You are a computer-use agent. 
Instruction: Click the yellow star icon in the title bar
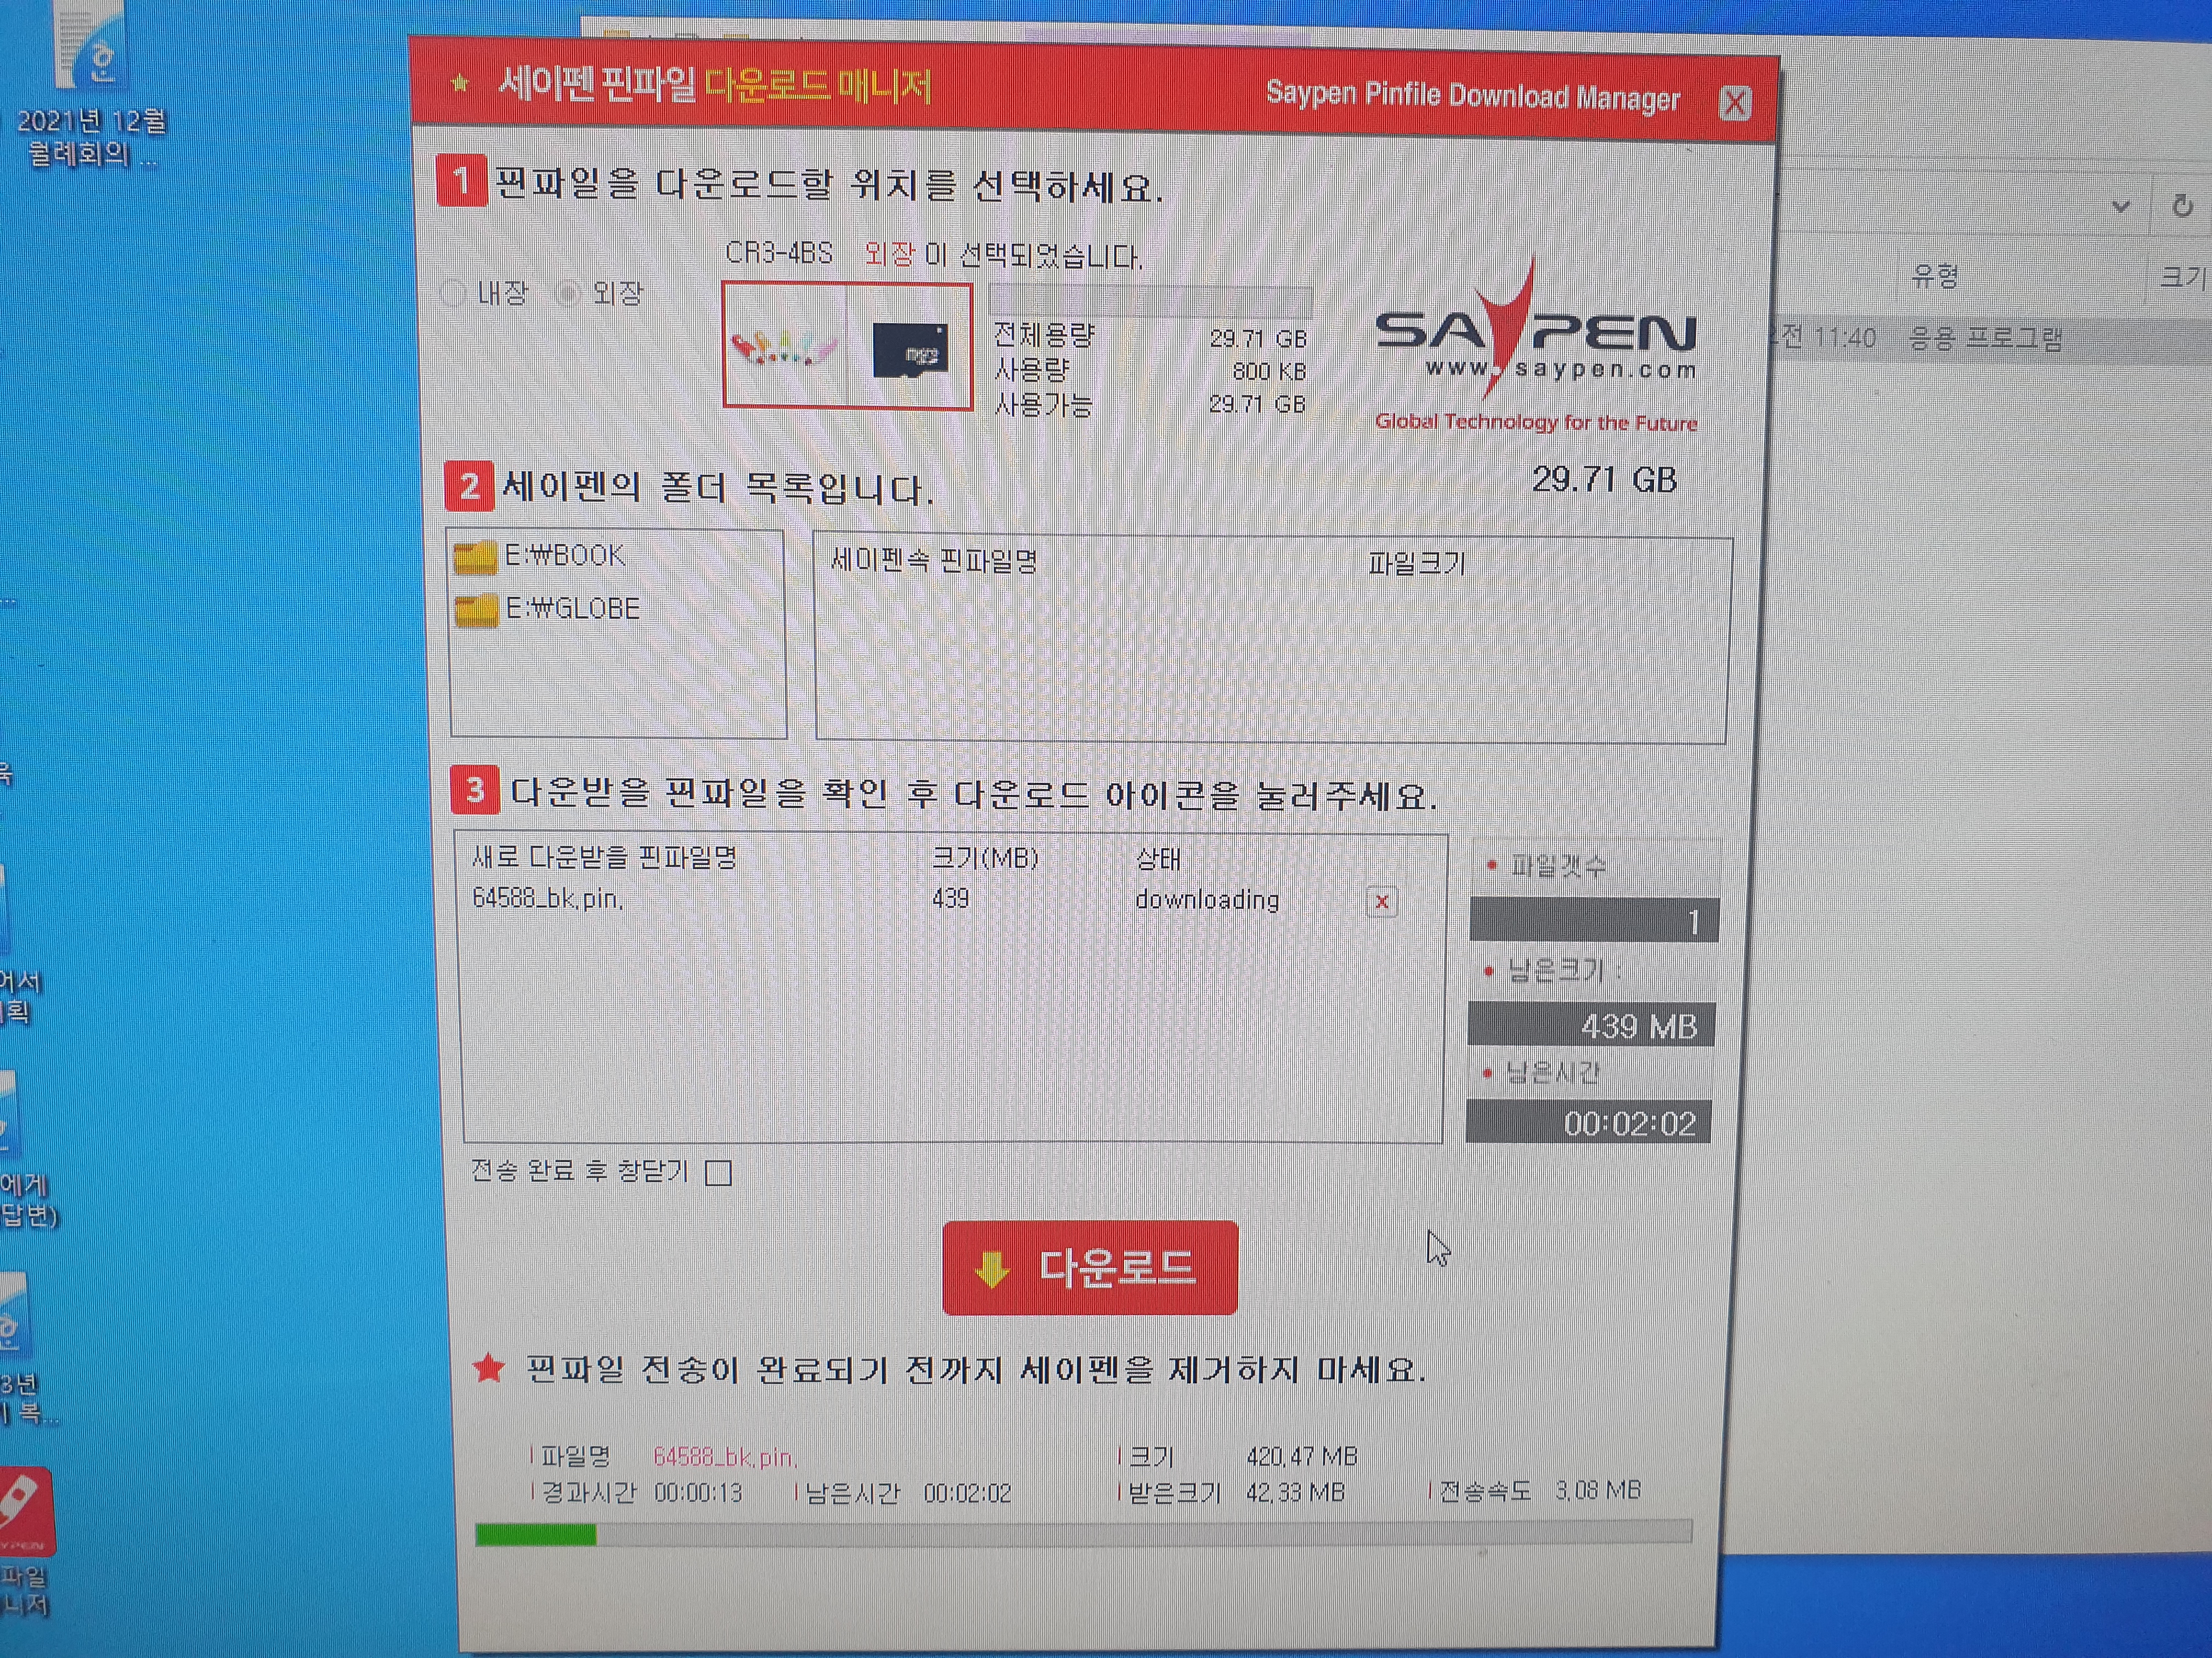[460, 84]
